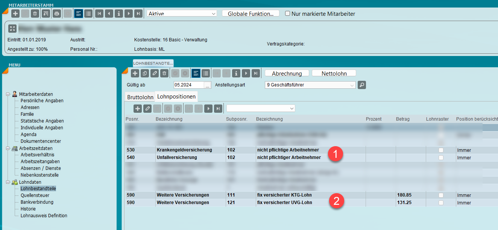
Task: Switch to the Bruttolohn tab
Action: (140, 97)
